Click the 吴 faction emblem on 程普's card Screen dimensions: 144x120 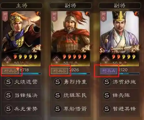(56, 60)
